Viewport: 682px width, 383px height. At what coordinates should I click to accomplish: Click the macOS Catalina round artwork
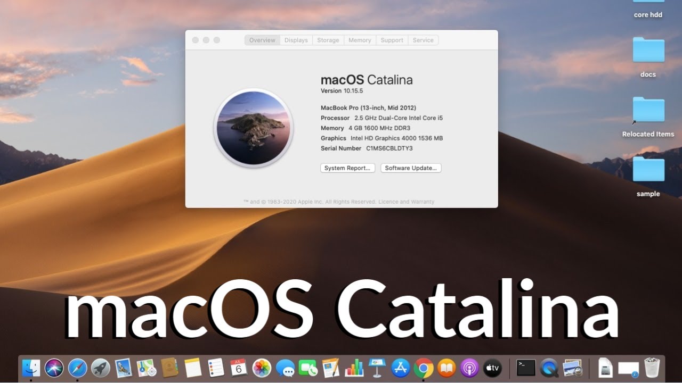254,128
